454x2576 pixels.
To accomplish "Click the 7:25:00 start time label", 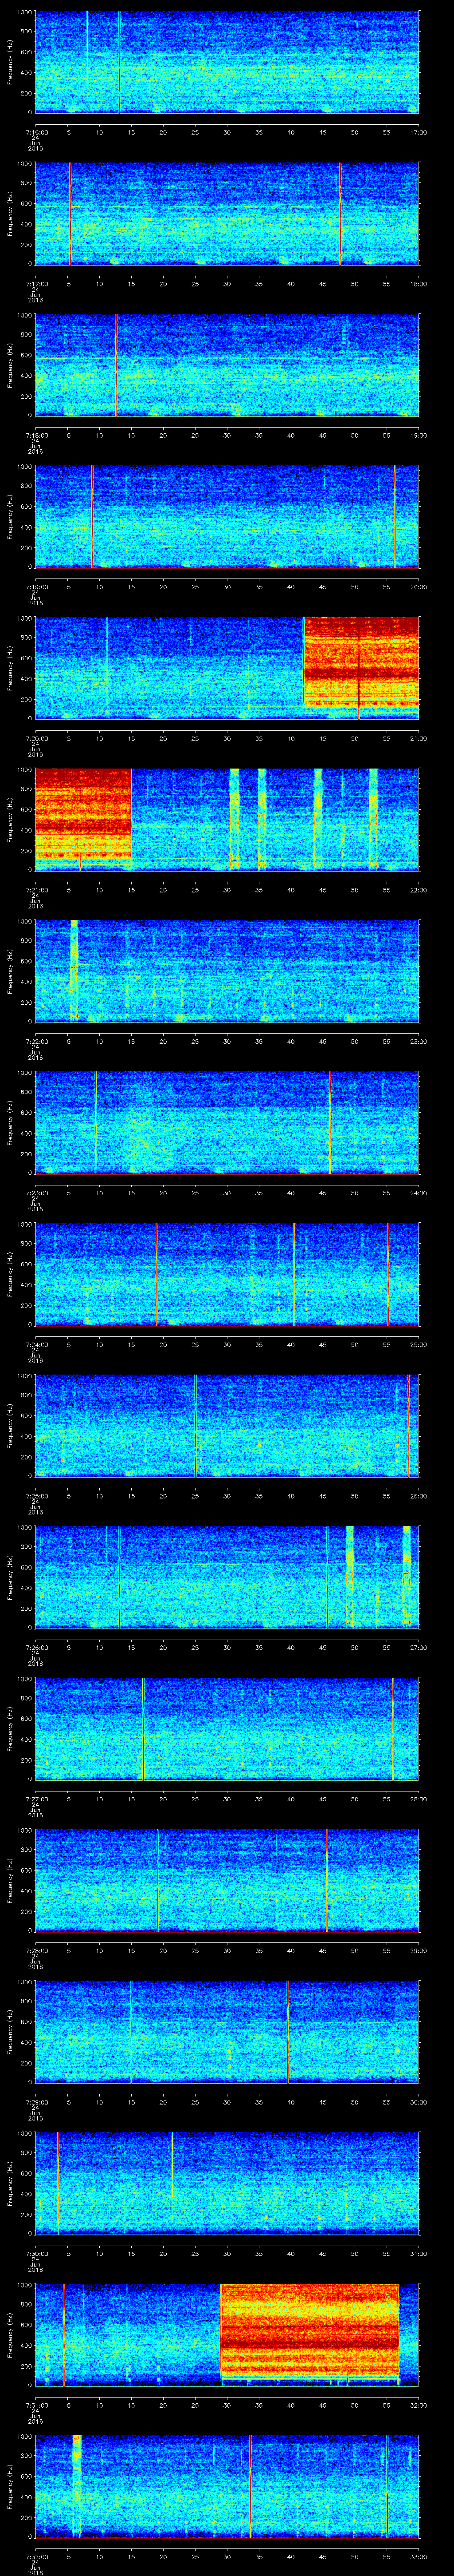I will click(x=36, y=1496).
